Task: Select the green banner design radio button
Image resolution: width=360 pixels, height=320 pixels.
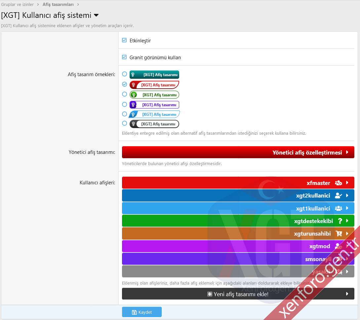Action: [x=124, y=94]
